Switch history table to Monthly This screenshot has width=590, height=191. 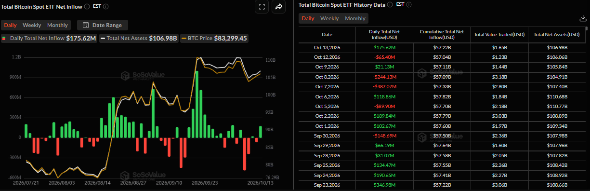point(355,18)
